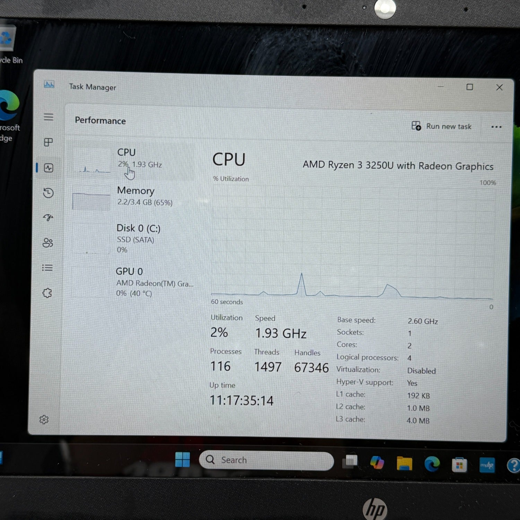Screen dimensions: 520x520
Task: Open Task View from taskbar
Action: [350, 461]
